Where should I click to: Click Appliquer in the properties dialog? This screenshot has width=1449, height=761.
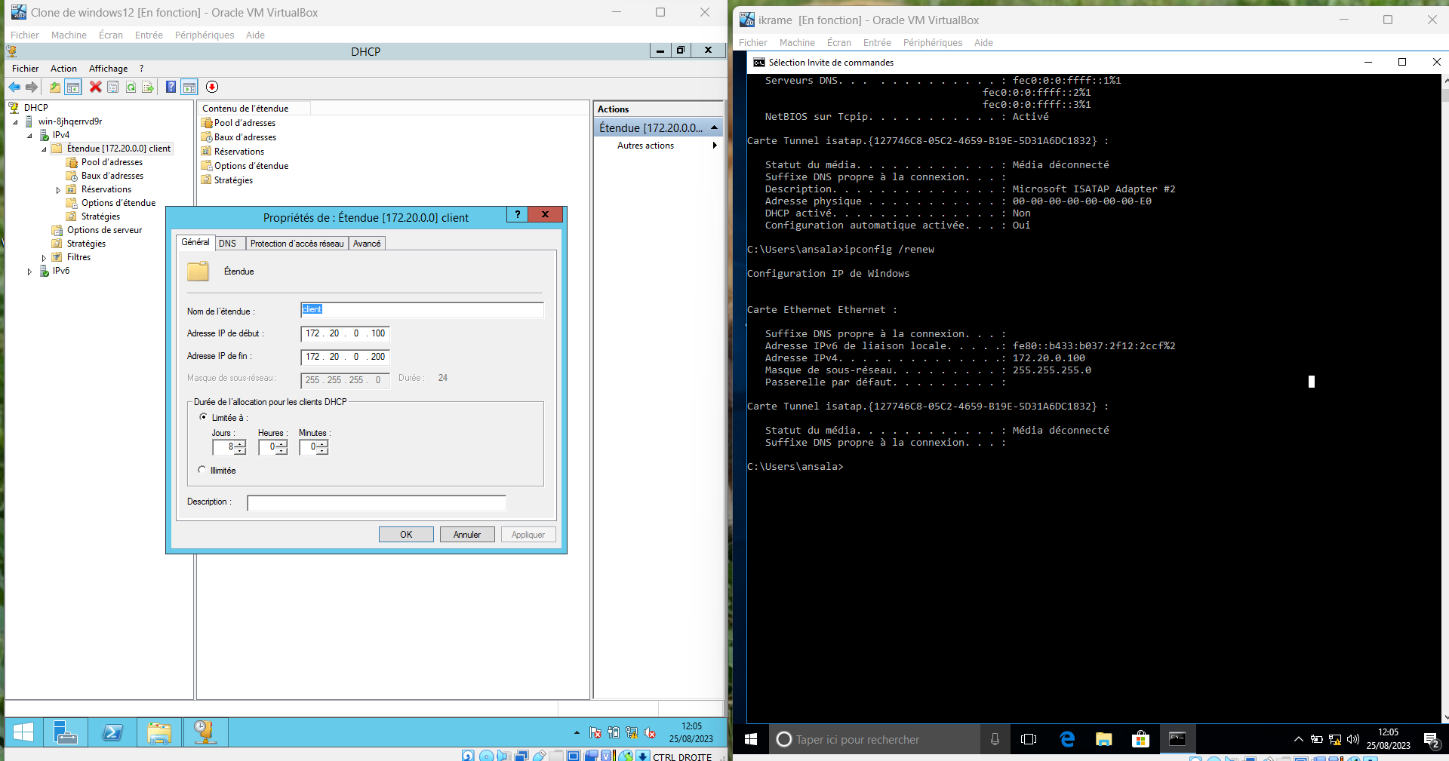(528, 534)
